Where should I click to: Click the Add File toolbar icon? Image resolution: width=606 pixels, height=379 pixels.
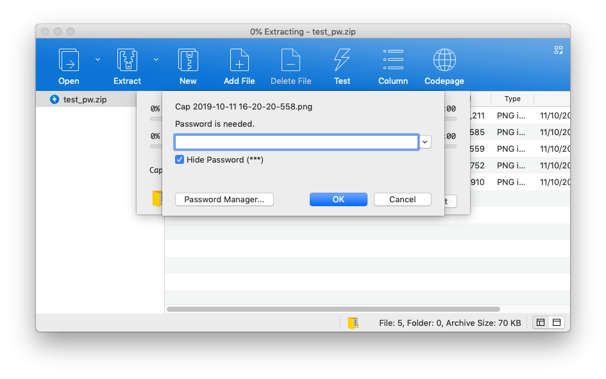(239, 60)
